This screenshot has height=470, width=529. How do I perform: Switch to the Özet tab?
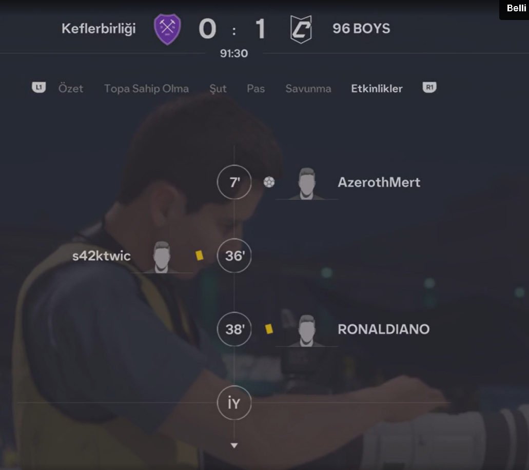click(70, 88)
